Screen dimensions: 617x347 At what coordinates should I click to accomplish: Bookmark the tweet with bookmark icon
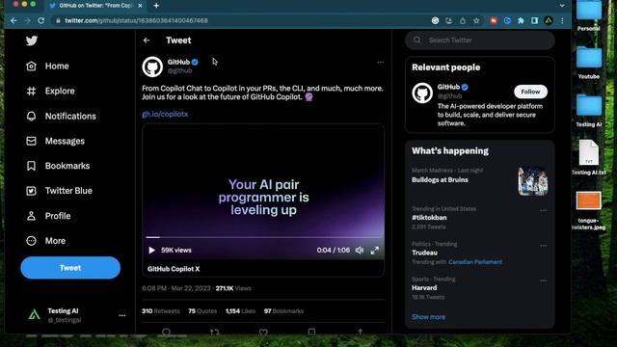click(311, 332)
